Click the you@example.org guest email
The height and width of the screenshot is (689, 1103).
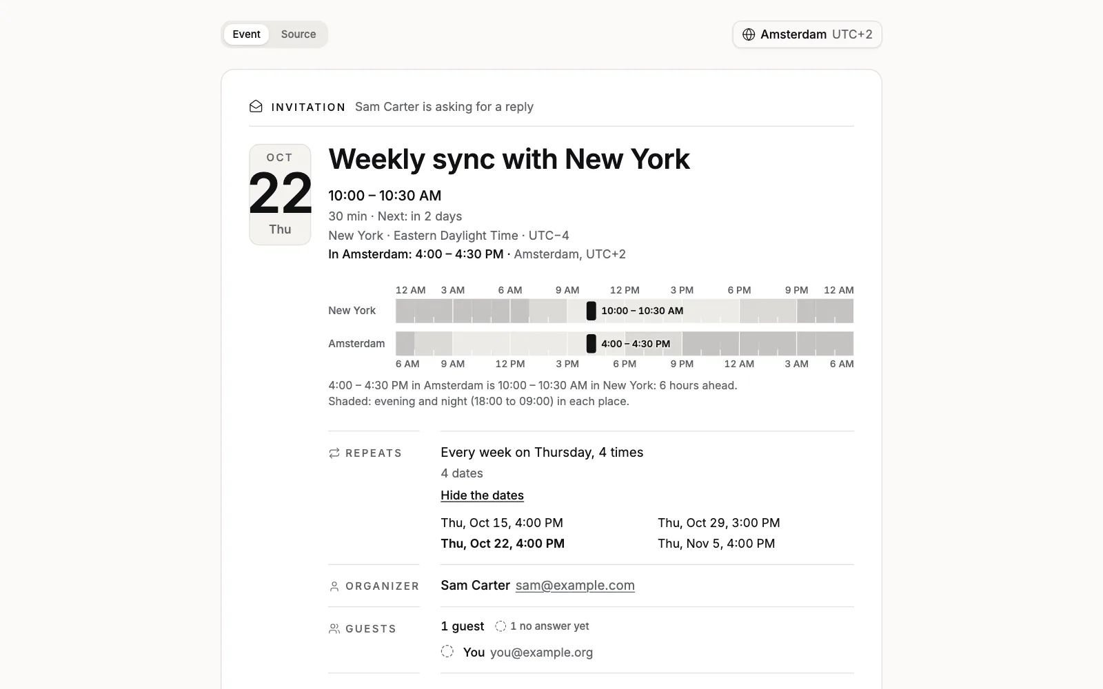541,652
